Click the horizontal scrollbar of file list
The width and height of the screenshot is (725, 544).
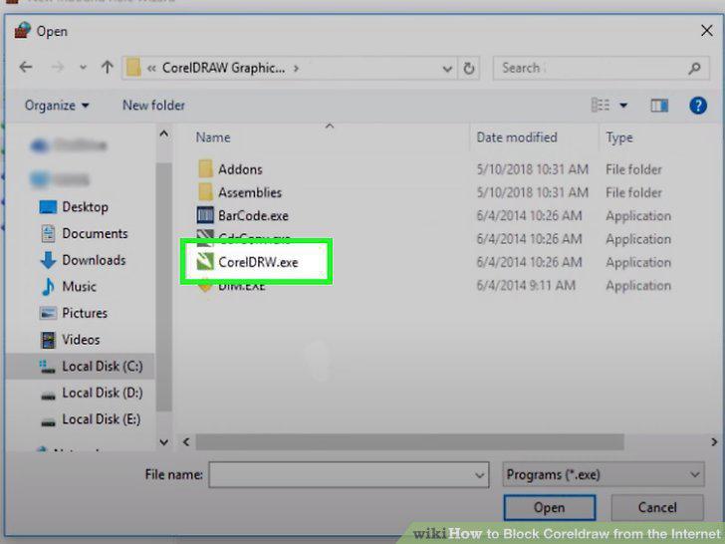[409, 441]
